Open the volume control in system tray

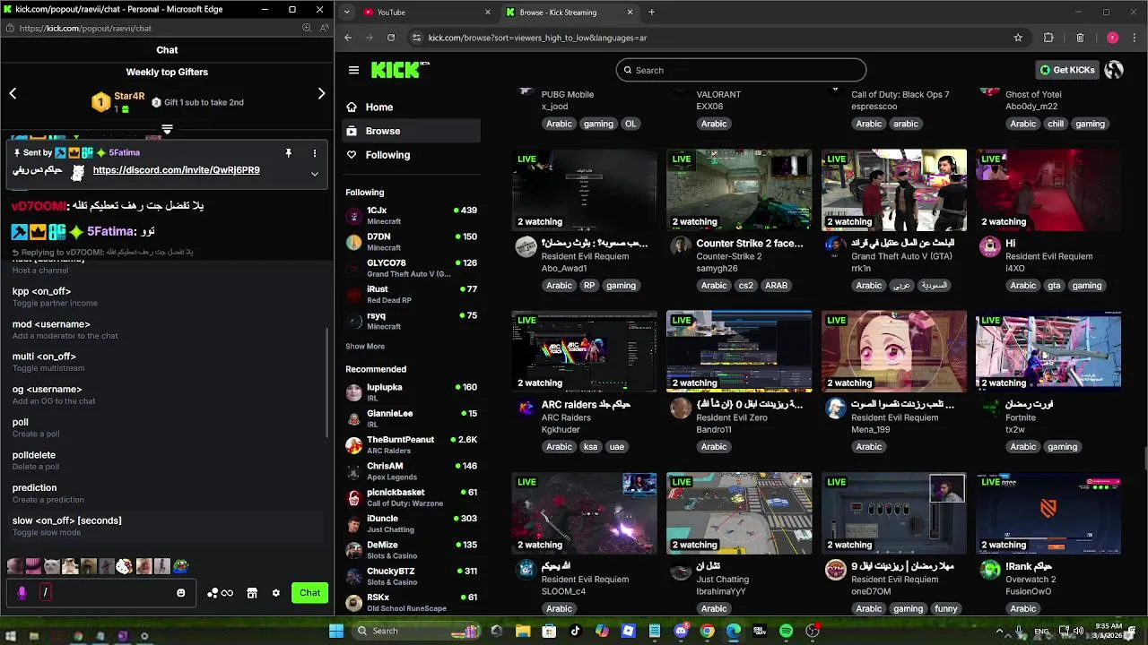1077,631
